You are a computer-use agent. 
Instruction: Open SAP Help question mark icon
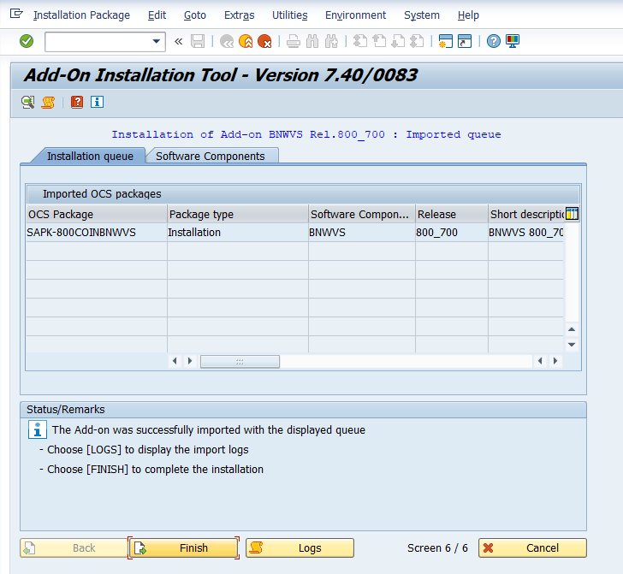pyautogui.click(x=494, y=41)
